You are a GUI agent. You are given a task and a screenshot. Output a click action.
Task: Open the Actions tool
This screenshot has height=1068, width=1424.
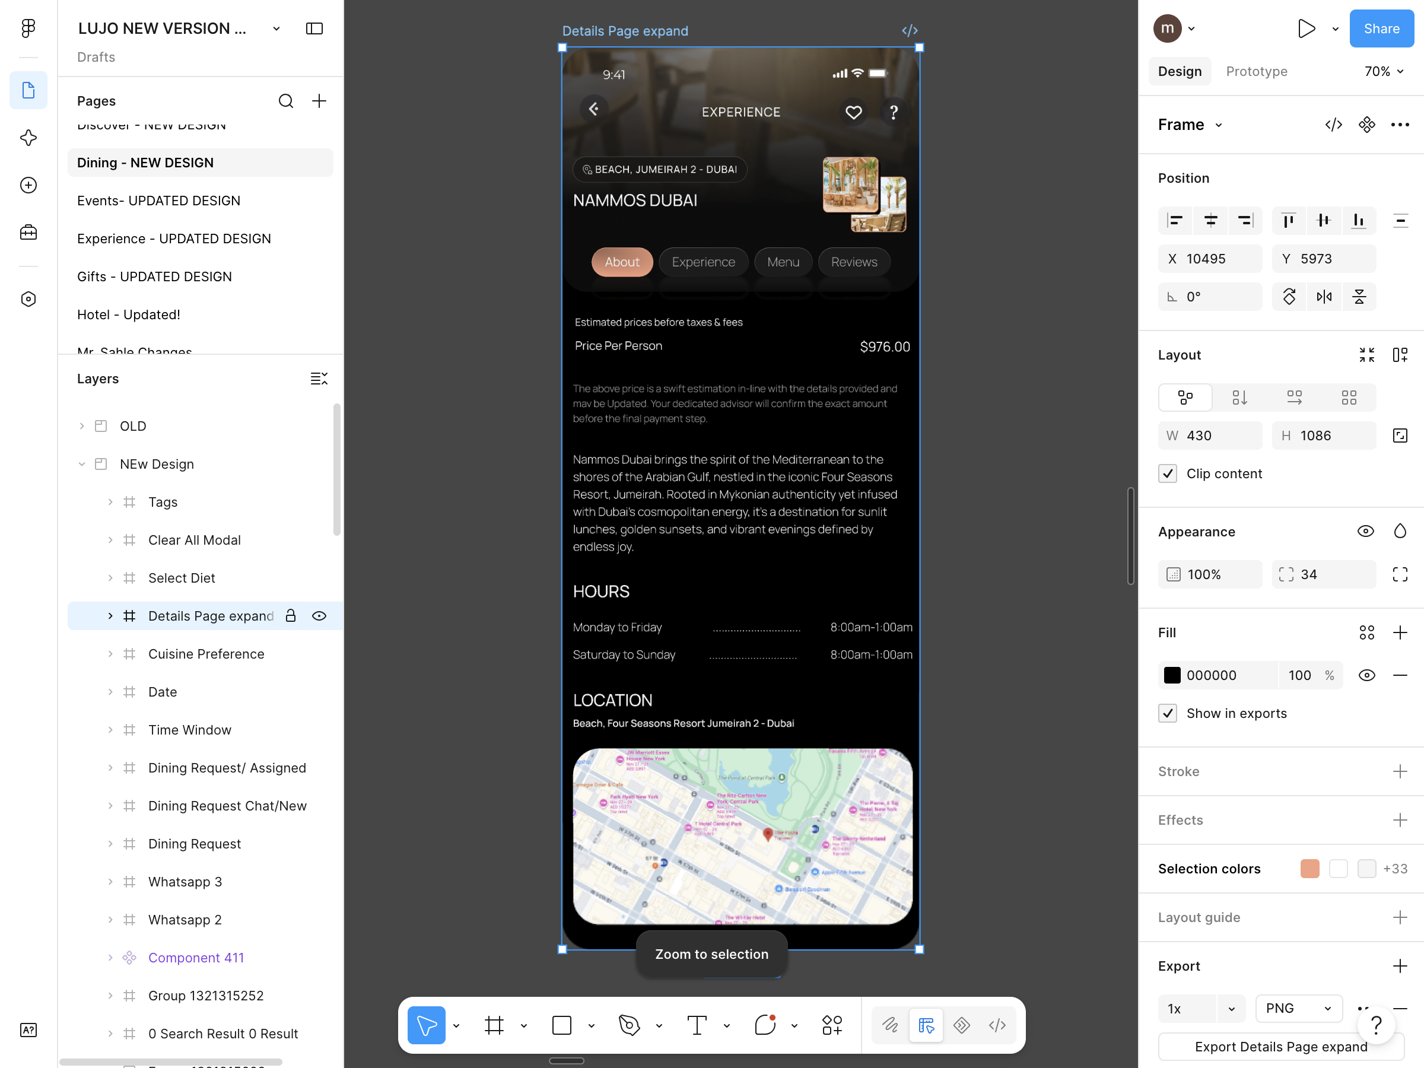point(832,1025)
